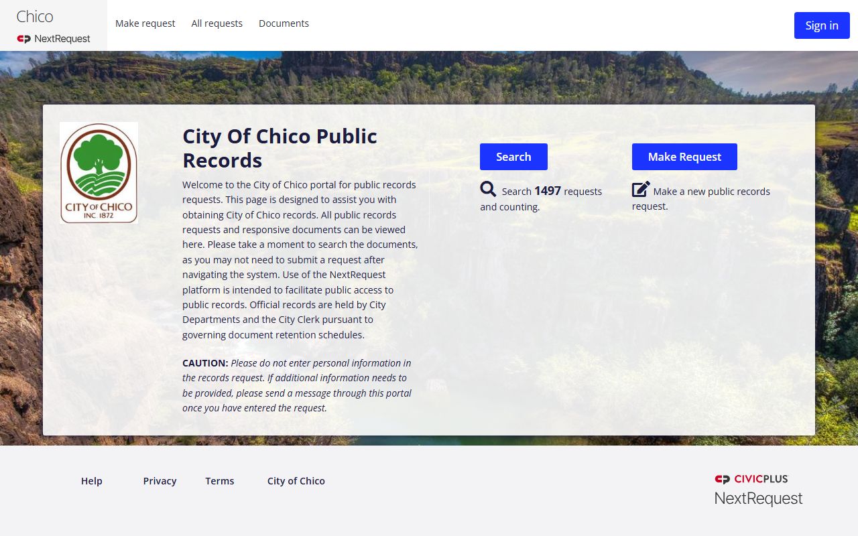Image resolution: width=858 pixels, height=536 pixels.
Task: Open the City of Chico footer link
Action: (296, 481)
